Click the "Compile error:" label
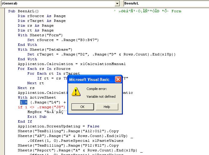This screenshot has width=209, height=155. [96, 89]
